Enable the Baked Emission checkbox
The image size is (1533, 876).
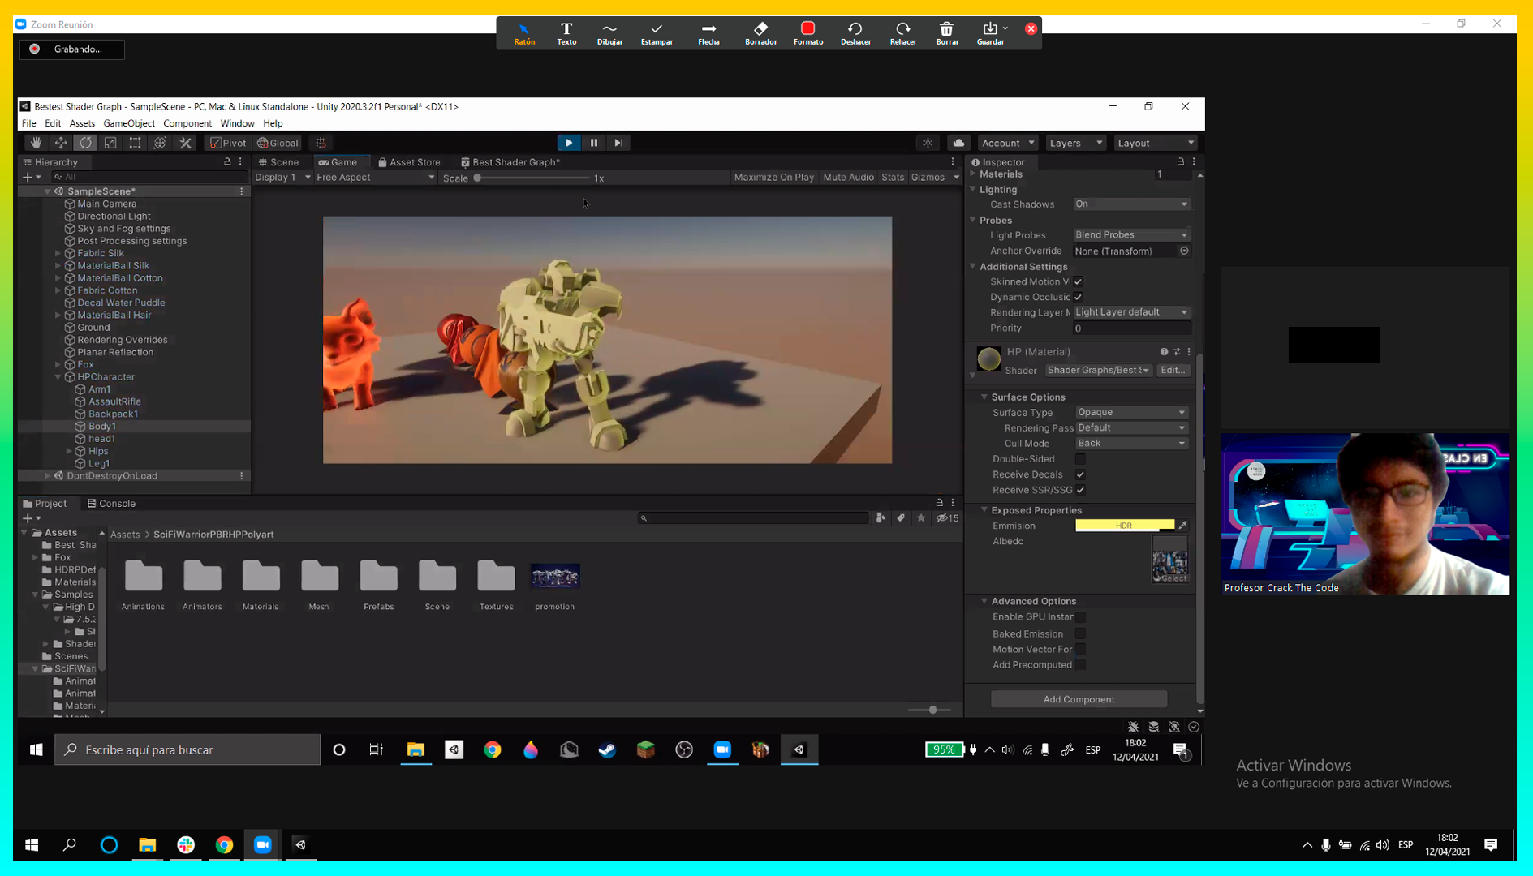1080,634
